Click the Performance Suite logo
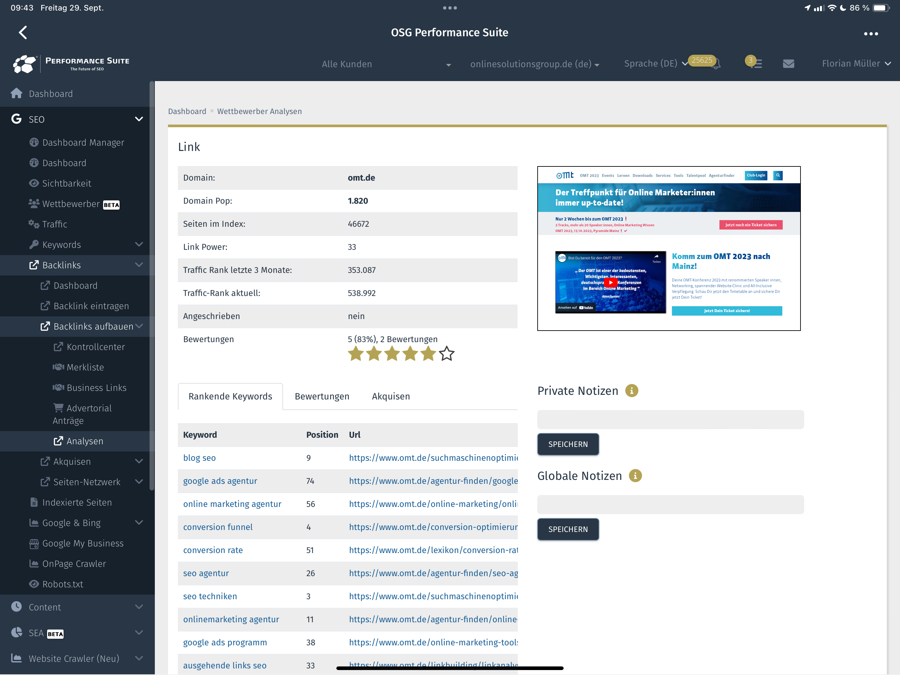 click(71, 64)
